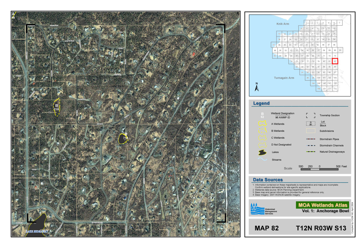Click cell 1 in the index grid
Screen dimensions: 356x246
[307, 23]
